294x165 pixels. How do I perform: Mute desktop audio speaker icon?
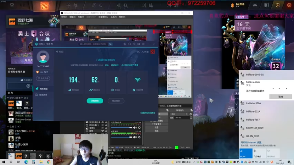(135, 137)
